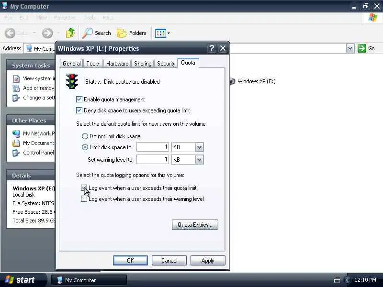Open the Quota Entries button
Screen dimensions: 383x287
pos(195,224)
